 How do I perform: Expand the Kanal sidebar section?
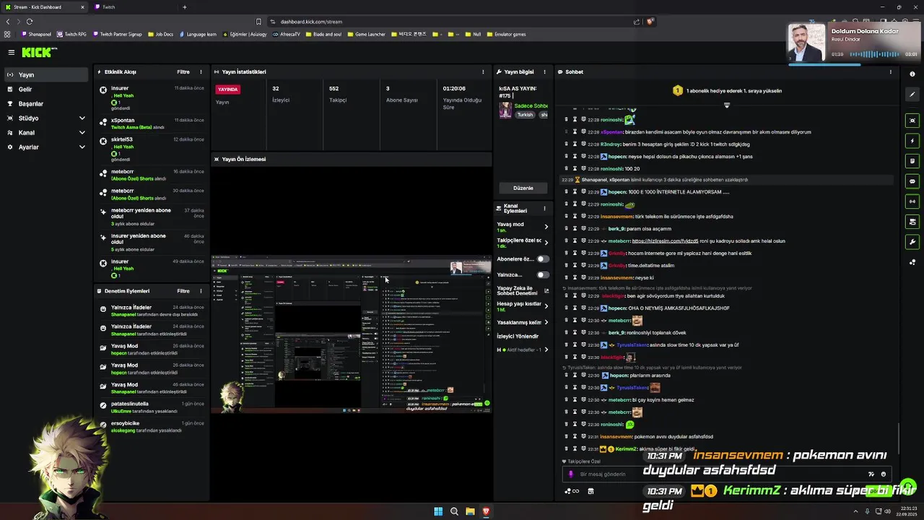tap(45, 132)
